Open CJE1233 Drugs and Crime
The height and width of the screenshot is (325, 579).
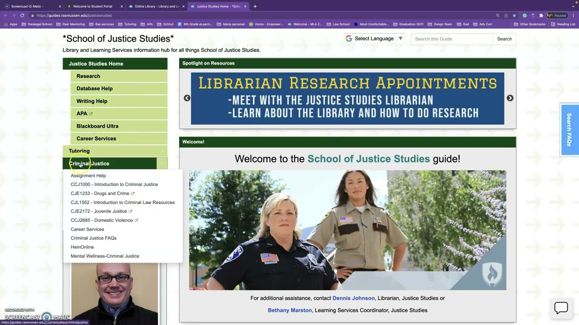102,194
